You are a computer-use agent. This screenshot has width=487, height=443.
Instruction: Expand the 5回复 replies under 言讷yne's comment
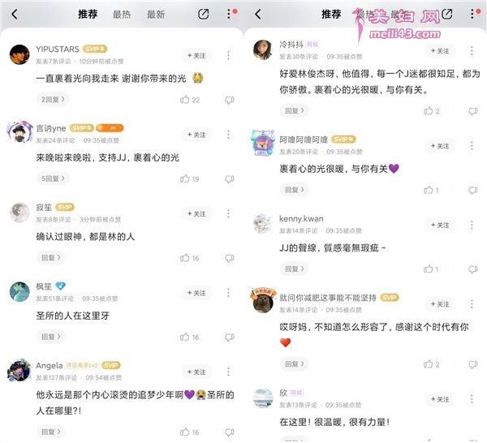[x=53, y=178]
